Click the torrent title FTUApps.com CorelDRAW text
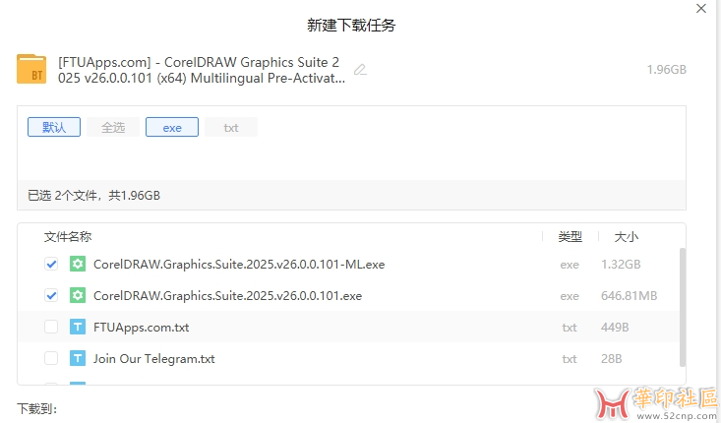The image size is (721, 423). [x=202, y=70]
